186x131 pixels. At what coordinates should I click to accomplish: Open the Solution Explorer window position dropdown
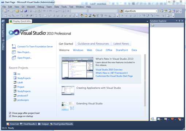point(177,21)
